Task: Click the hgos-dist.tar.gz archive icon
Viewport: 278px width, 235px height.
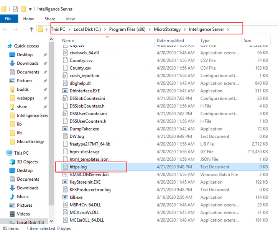Action: pyautogui.click(x=65, y=152)
